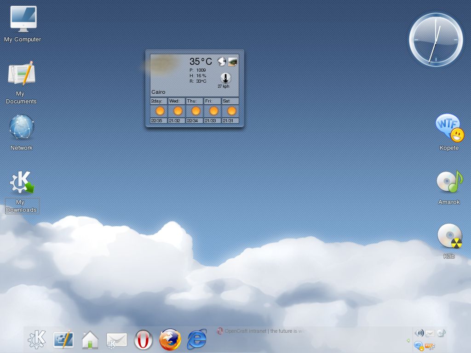Click the globe icon in weather widget
This screenshot has height=353, width=471.
[x=222, y=61]
